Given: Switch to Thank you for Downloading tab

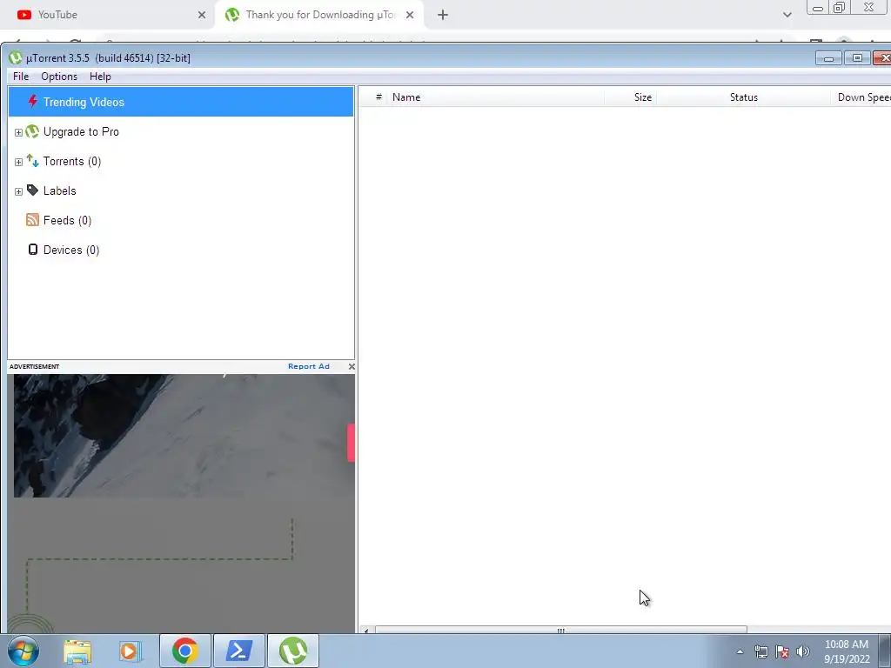Looking at the screenshot, I should (x=319, y=15).
